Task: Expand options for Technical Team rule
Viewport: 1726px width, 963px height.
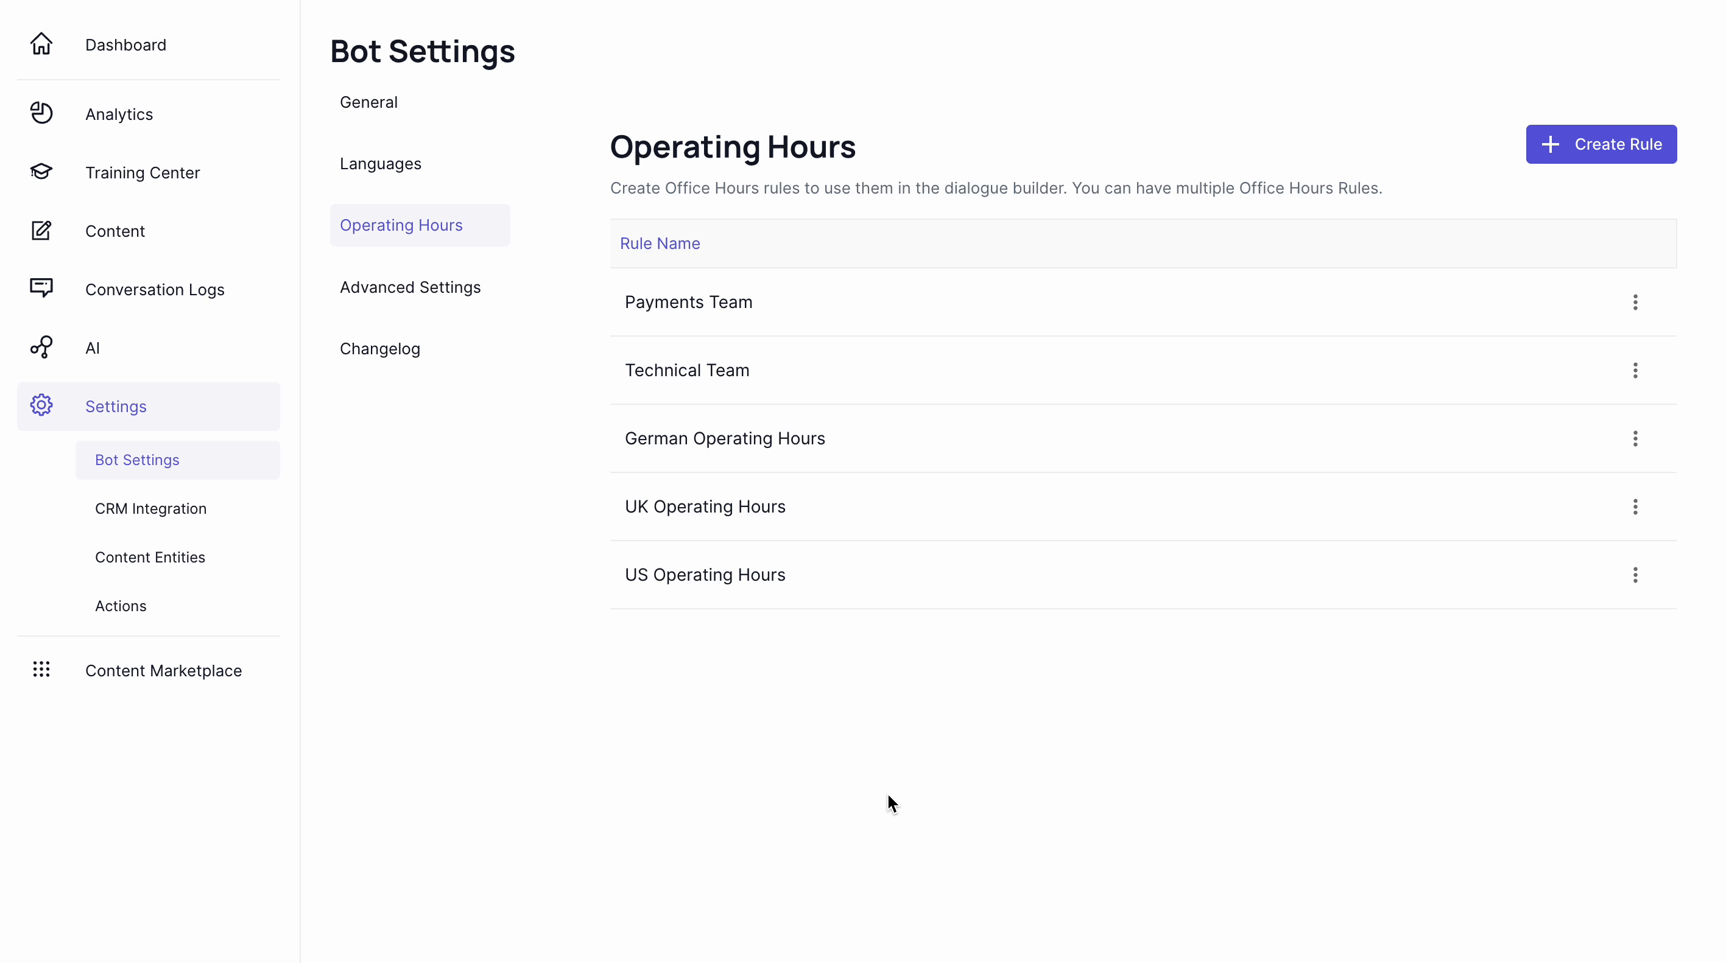Action: (x=1635, y=369)
